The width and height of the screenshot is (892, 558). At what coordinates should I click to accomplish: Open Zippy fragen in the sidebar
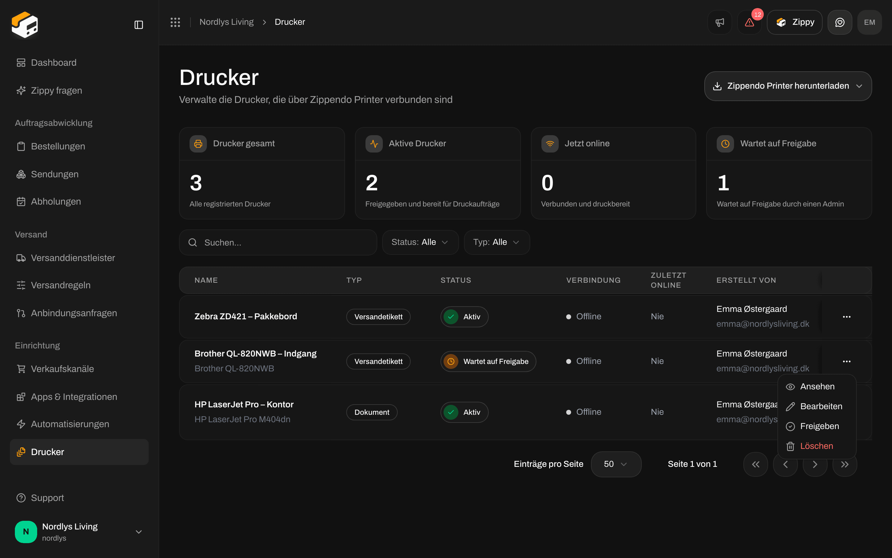point(79,91)
